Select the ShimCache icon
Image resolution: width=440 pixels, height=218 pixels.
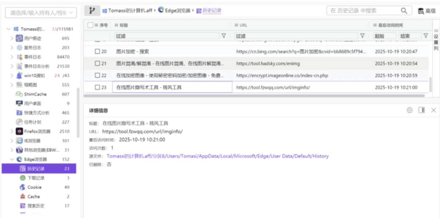point(19,94)
